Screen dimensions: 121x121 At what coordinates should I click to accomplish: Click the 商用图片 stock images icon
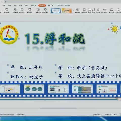click(84, 9)
